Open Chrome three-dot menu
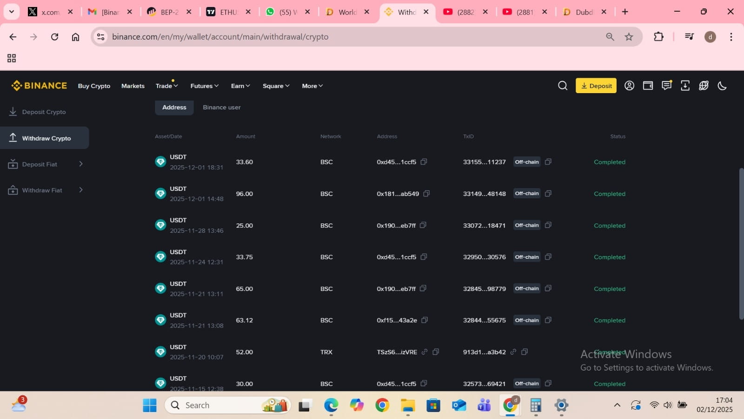 731,37
